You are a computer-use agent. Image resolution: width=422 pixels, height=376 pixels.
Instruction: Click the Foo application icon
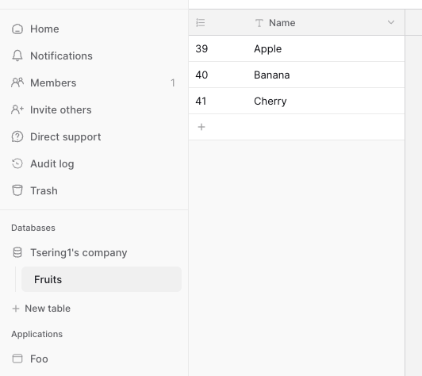[17, 359]
